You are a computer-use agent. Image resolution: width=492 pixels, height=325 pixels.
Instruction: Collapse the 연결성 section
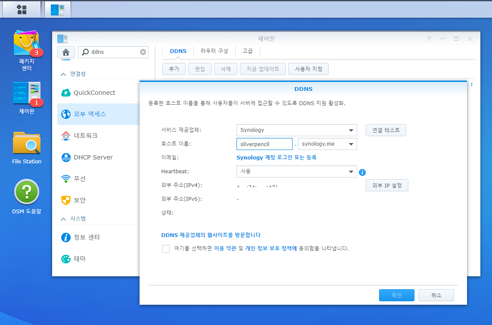[x=63, y=74]
